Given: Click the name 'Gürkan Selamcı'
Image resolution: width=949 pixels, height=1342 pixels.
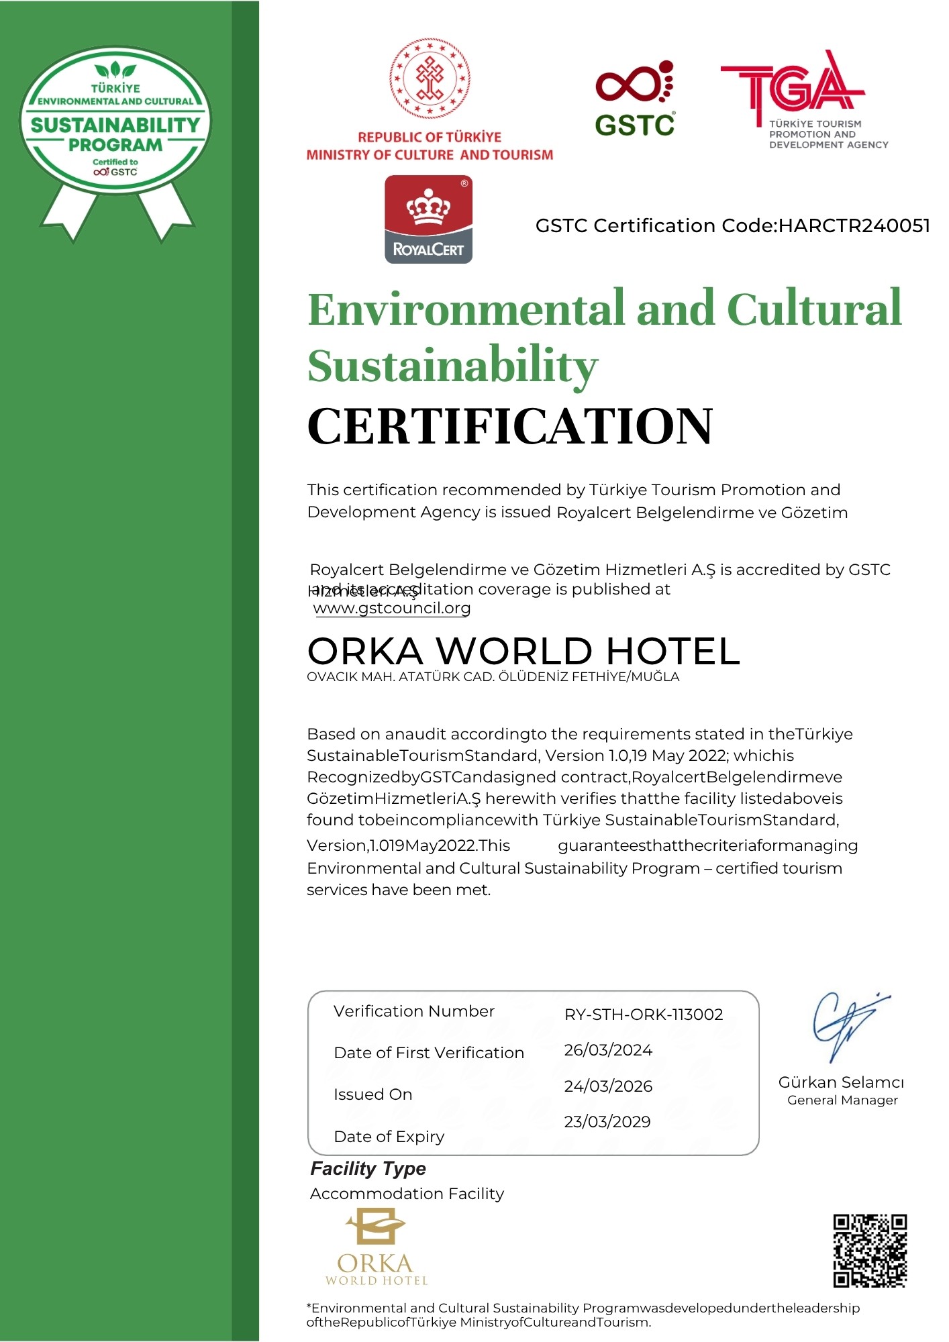Looking at the screenshot, I should point(842,1082).
